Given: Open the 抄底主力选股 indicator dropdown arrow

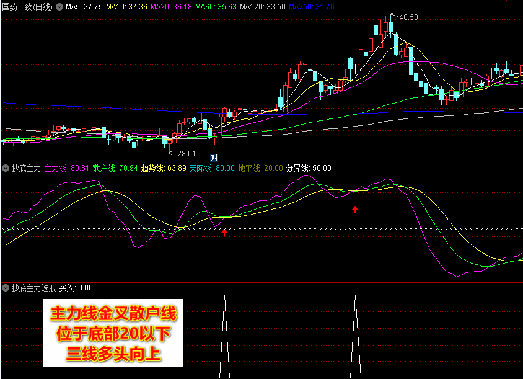Looking at the screenshot, I should click(x=6, y=287).
